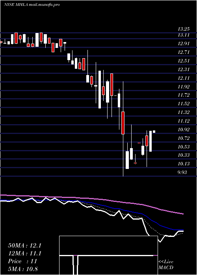Viewport: 197px width, 275px height.
Task: Click the 5MA : 10.8 readout
Action: tap(23, 269)
